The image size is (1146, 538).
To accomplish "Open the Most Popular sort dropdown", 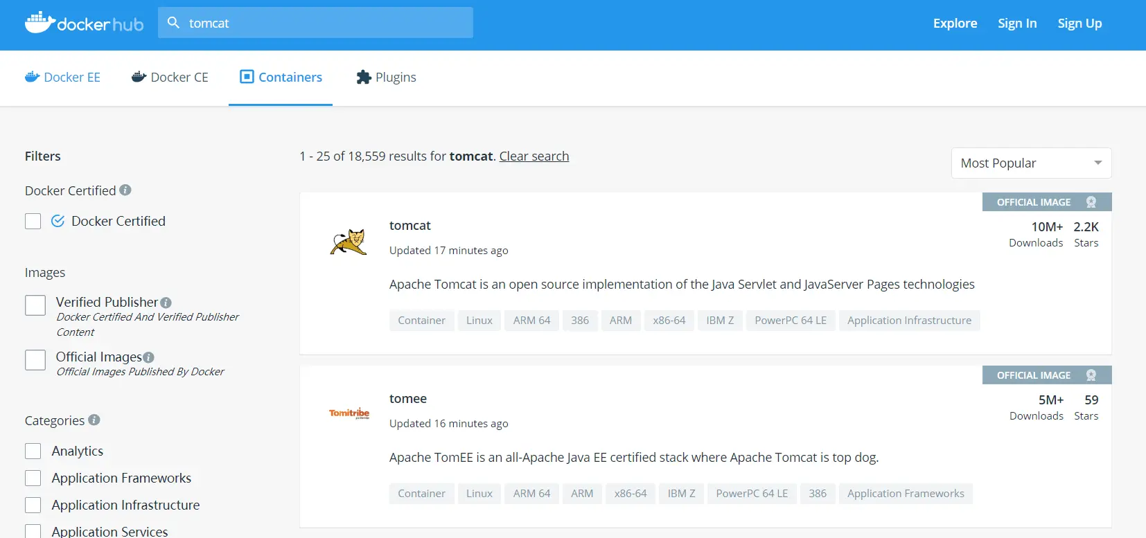I will click(x=1032, y=163).
